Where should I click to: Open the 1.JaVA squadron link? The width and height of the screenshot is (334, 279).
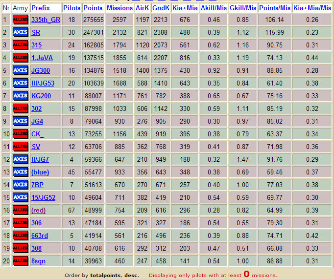(x=42, y=58)
